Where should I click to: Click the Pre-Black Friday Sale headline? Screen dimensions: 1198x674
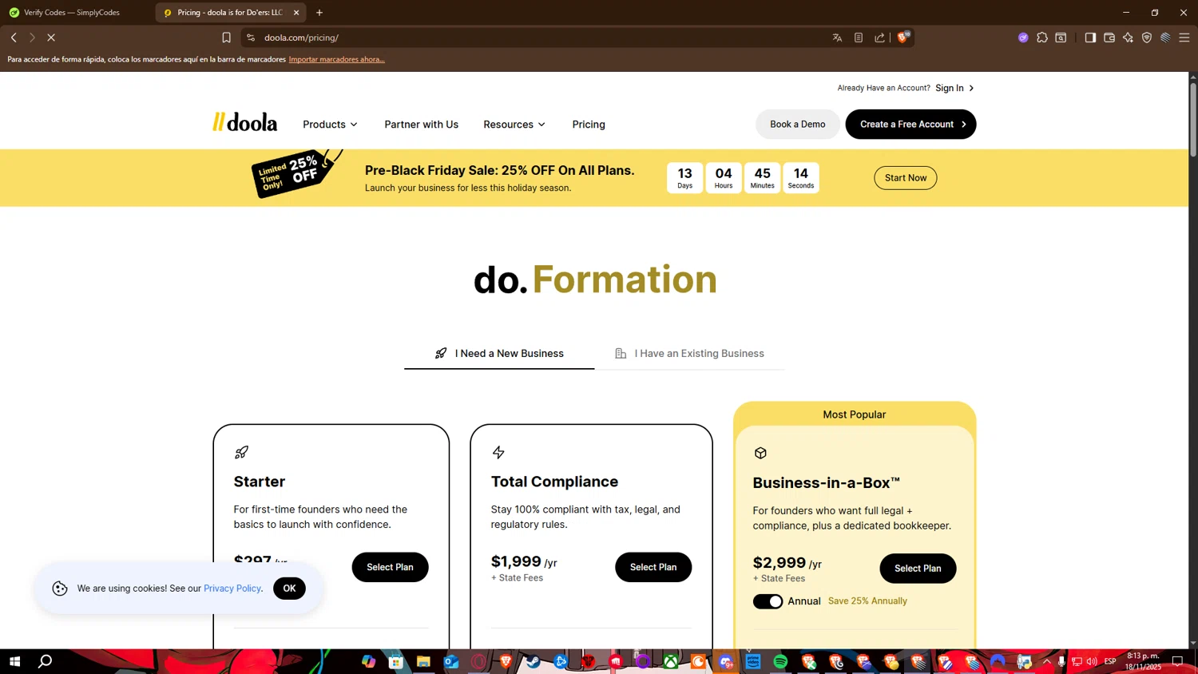499,170
